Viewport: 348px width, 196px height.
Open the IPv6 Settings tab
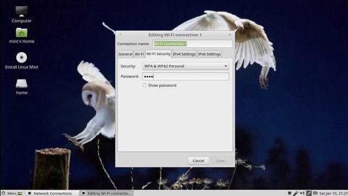209,54
